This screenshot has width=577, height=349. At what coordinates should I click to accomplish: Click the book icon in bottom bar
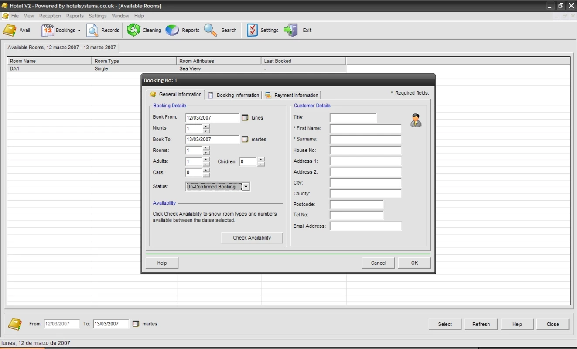[15, 324]
